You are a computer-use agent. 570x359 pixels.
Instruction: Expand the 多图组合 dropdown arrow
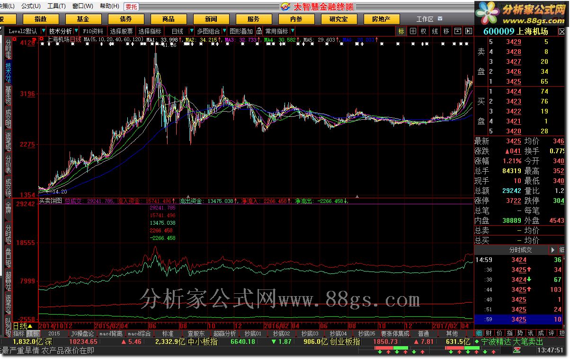point(223,31)
